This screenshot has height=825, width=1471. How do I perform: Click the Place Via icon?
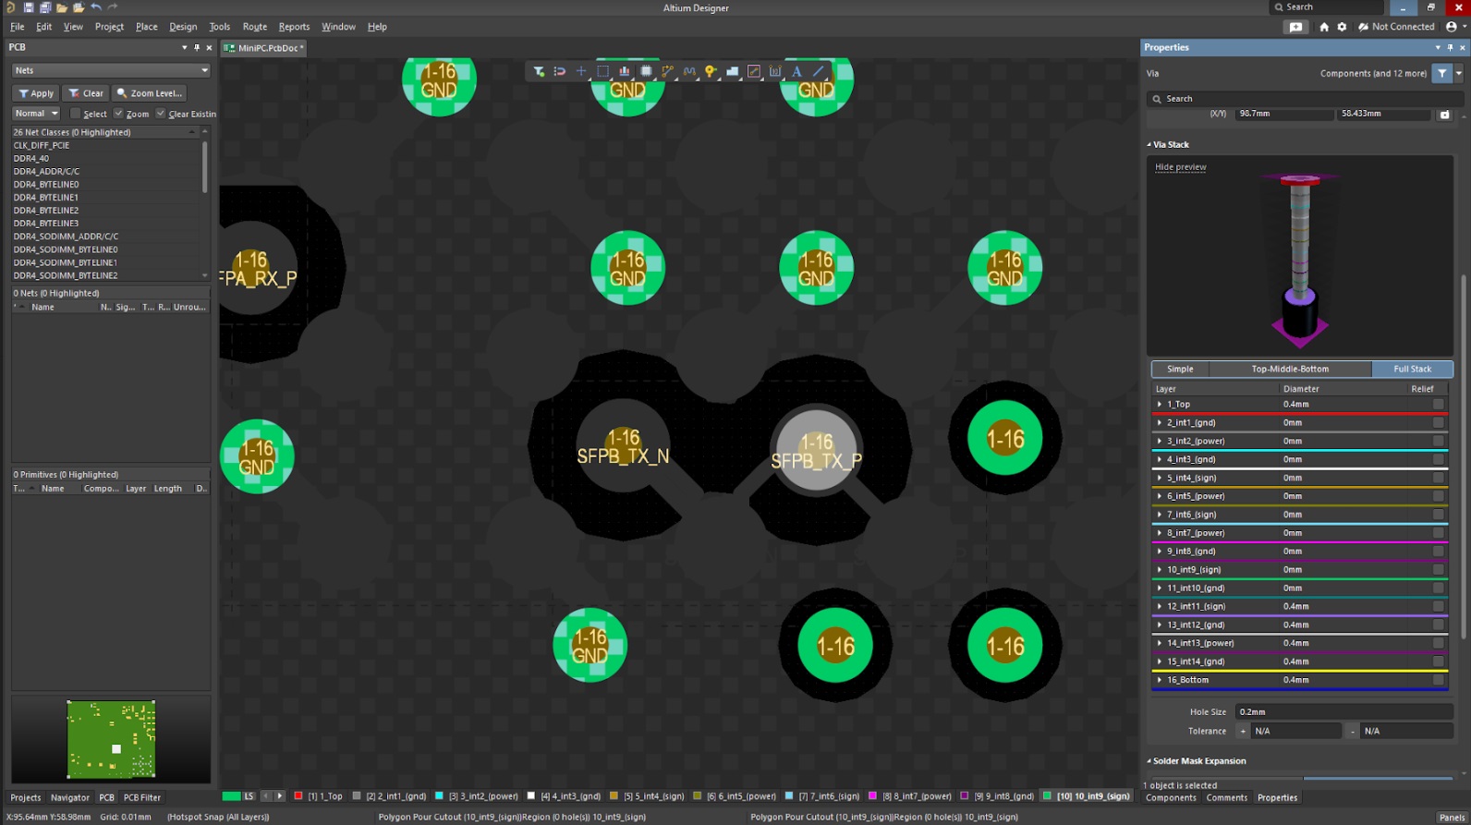[x=711, y=71]
